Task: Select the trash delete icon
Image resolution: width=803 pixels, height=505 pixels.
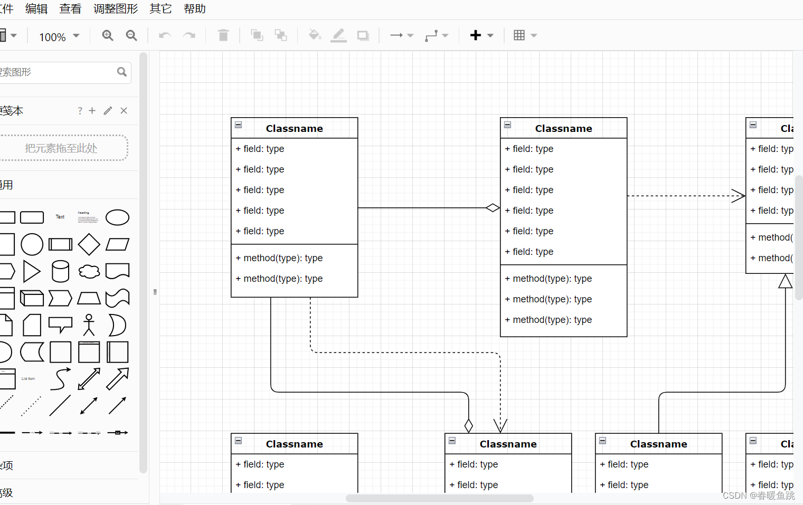Action: [x=223, y=35]
